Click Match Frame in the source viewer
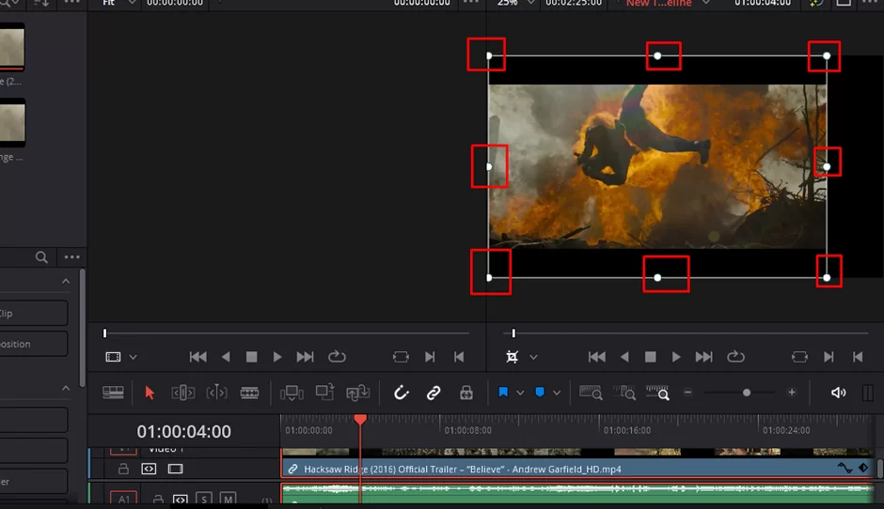Image resolution: width=884 pixels, height=509 pixels. (401, 357)
